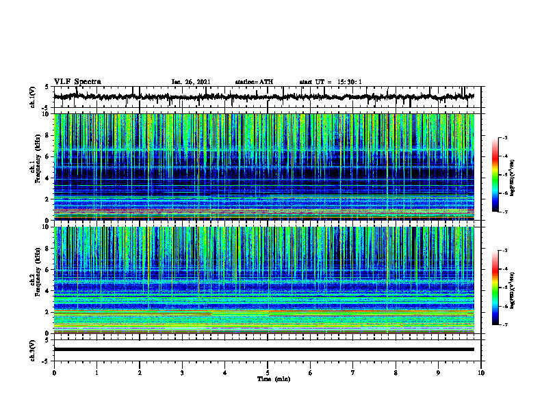Click time axis tick label "6"

point(311,373)
